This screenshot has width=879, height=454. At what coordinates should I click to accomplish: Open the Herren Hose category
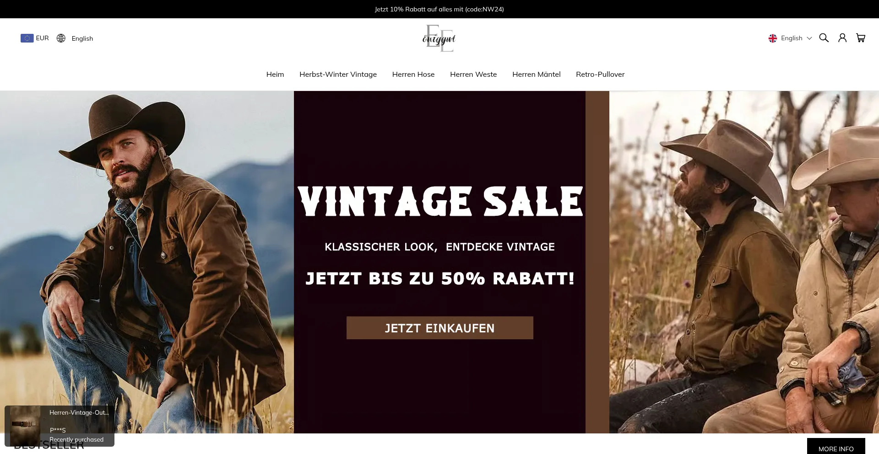[x=413, y=74]
